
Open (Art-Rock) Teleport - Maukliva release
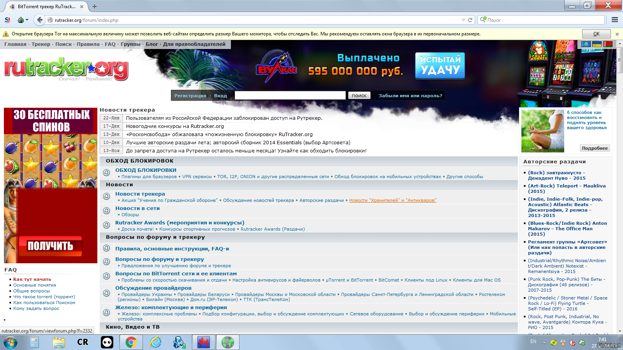coord(567,189)
